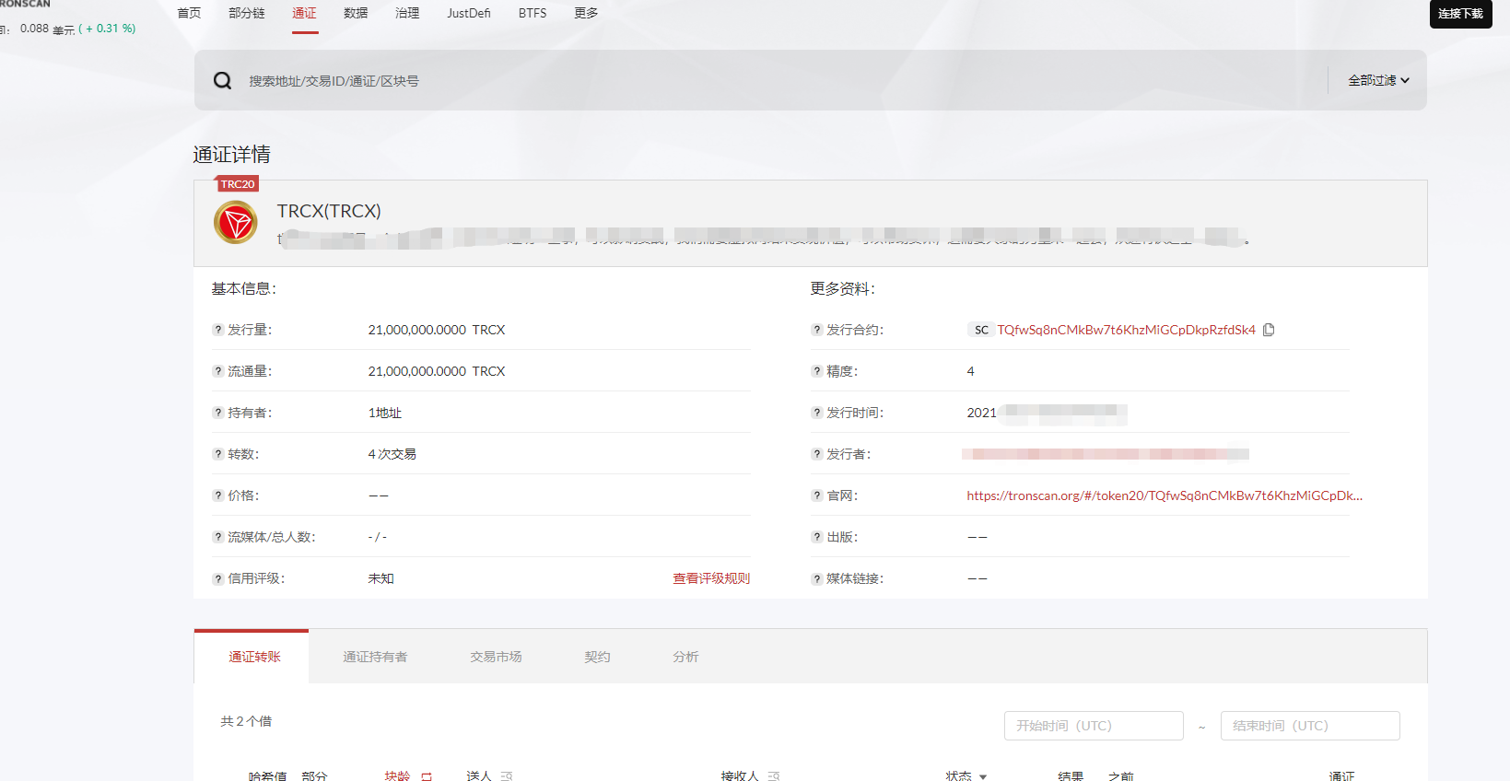Click the search magnifier icon
The height and width of the screenshot is (781, 1510).
[x=222, y=81]
